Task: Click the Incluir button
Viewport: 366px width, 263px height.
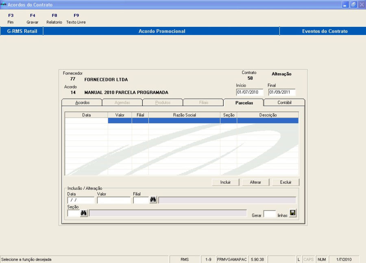Action: 225,182
